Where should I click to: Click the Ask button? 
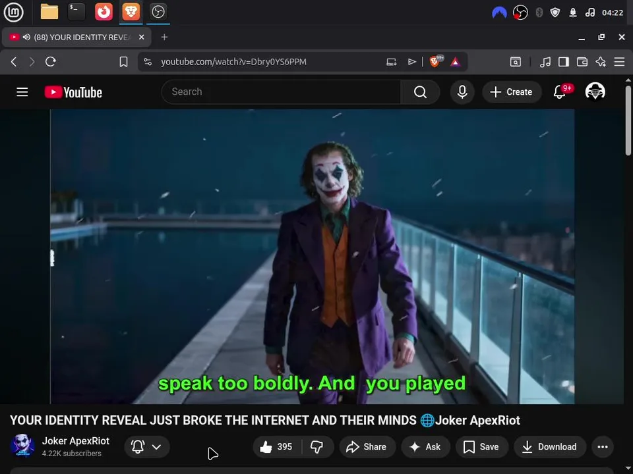coord(425,446)
